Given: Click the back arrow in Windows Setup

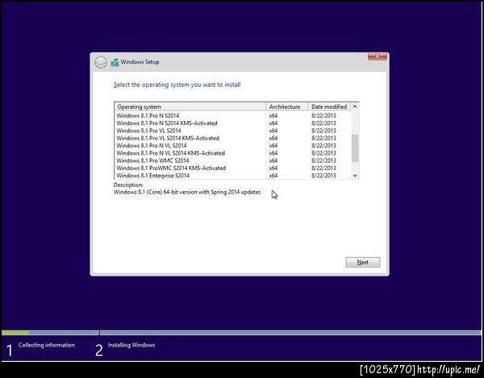Looking at the screenshot, I should coord(101,63).
